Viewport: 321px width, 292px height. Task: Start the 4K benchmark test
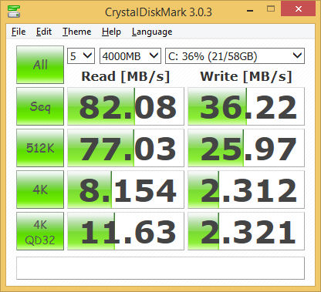point(40,190)
